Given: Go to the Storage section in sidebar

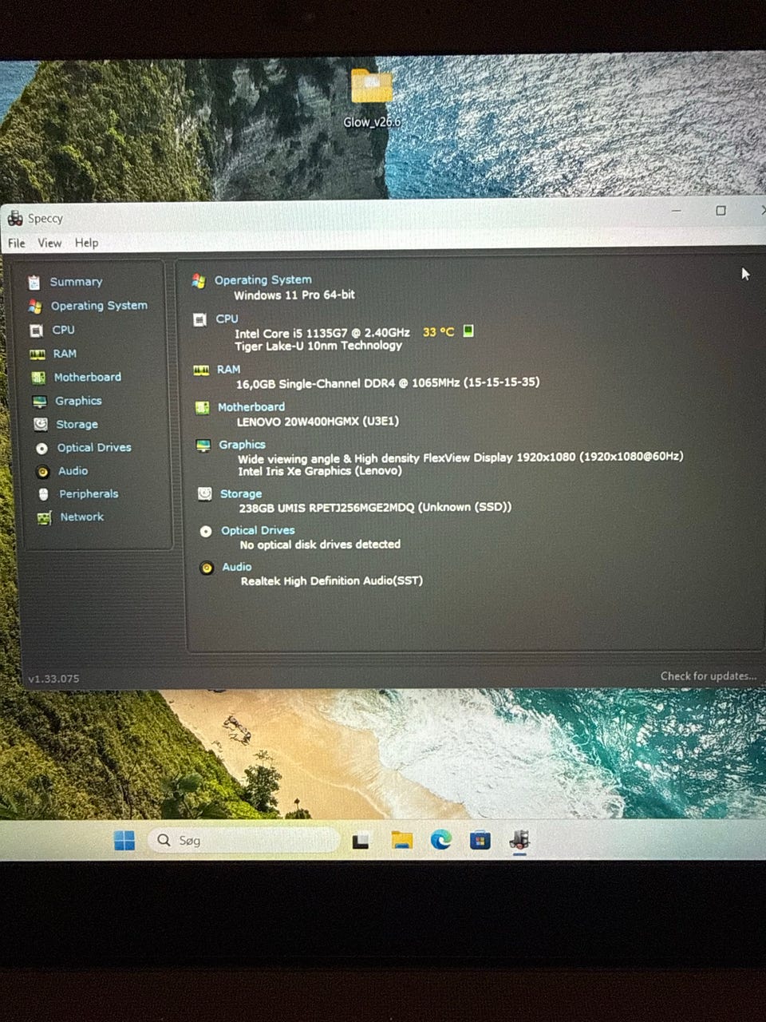Looking at the screenshot, I should pos(77,425).
